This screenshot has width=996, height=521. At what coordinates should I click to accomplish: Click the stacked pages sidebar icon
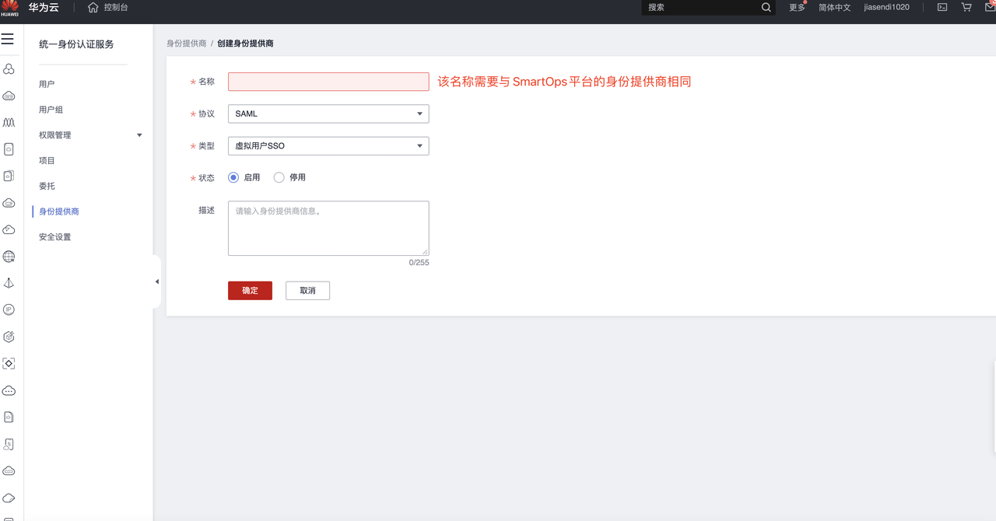coord(9,177)
